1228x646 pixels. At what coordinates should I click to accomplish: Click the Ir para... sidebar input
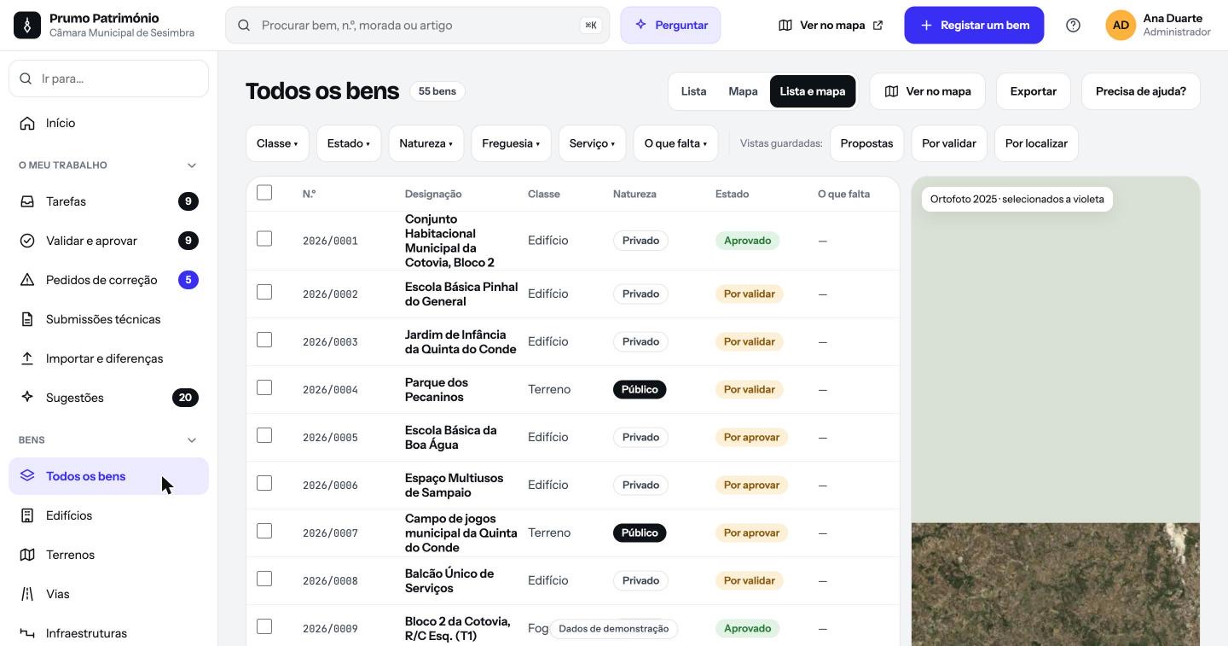point(109,79)
